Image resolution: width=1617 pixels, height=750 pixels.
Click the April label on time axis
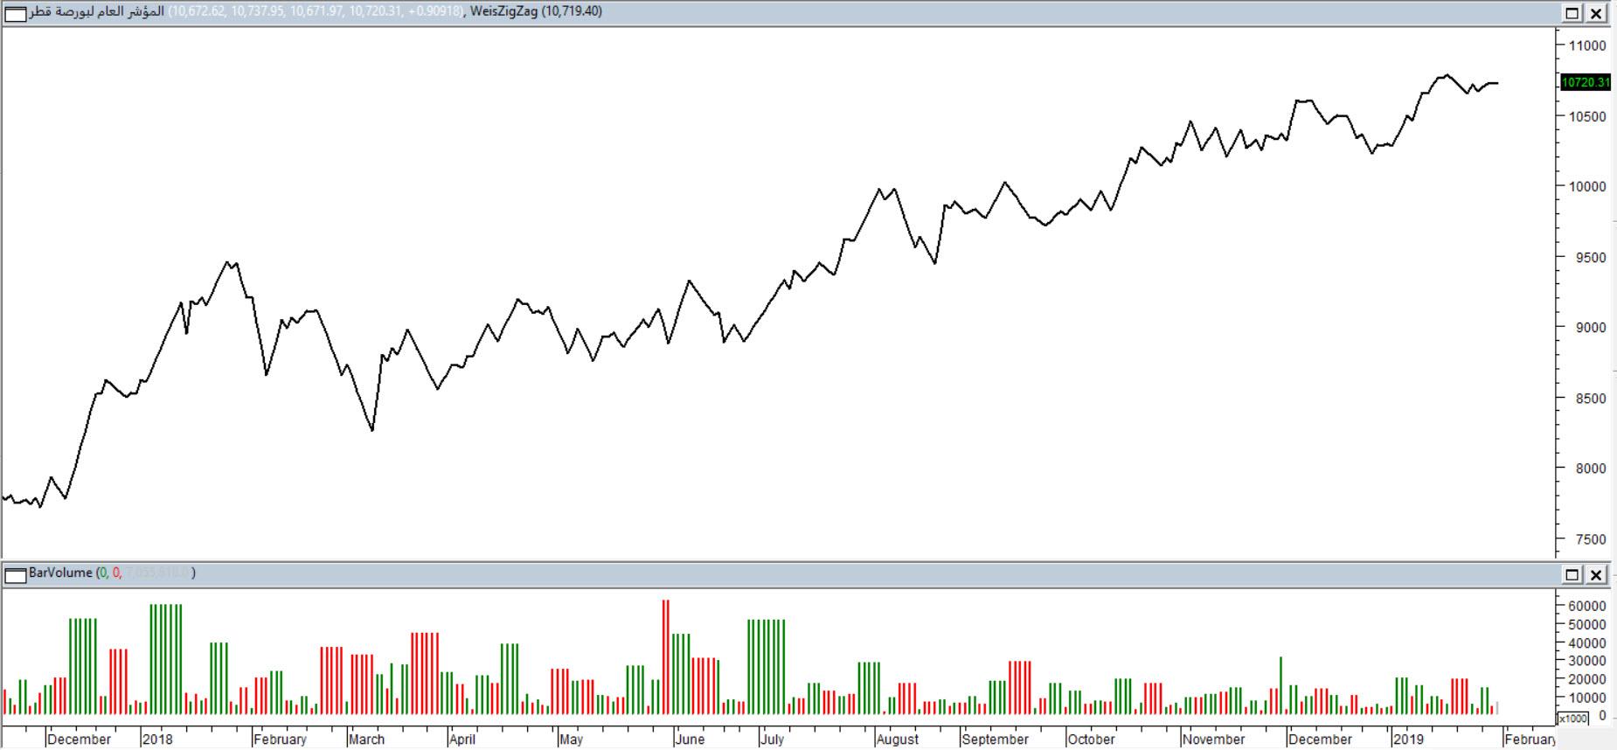462,739
